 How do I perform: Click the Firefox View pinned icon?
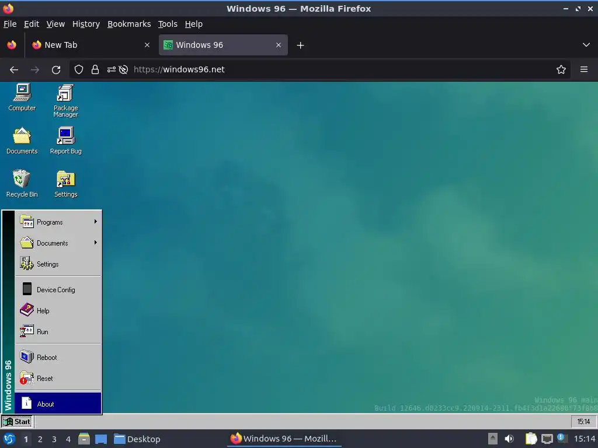click(12, 45)
